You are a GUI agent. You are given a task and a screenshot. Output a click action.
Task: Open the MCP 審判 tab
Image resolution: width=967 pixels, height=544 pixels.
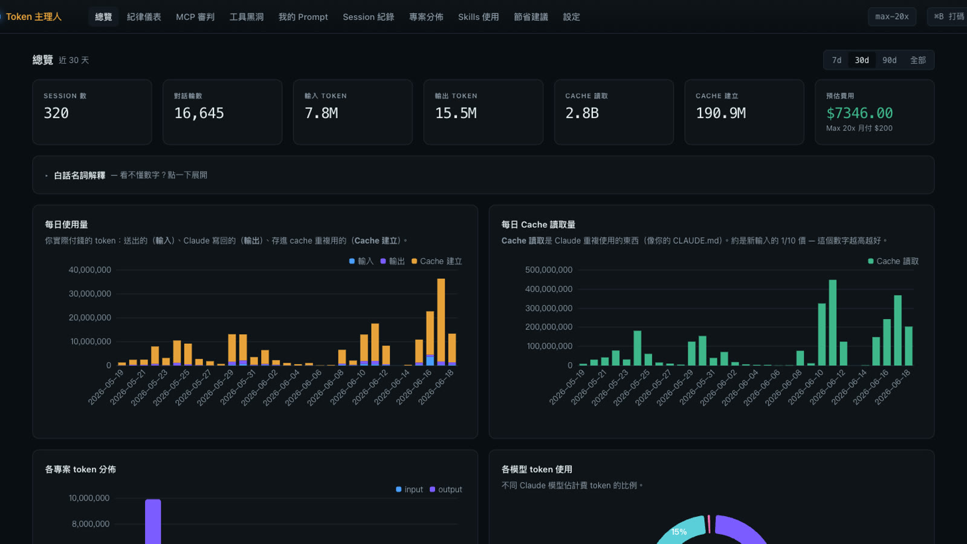195,17
